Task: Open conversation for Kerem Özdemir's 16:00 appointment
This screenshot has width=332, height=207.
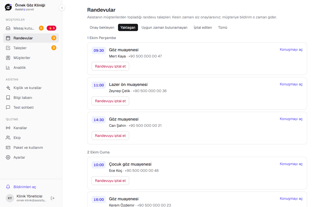Action: tap(291, 198)
